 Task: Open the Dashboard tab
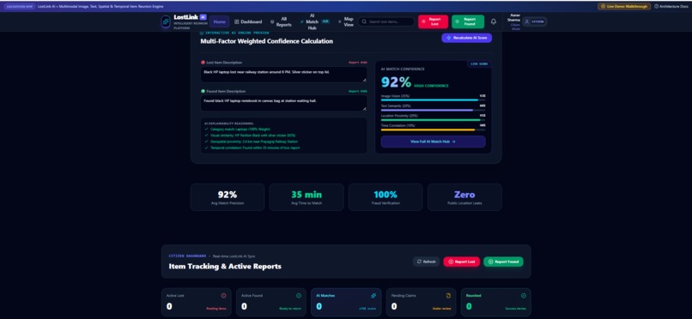point(248,21)
